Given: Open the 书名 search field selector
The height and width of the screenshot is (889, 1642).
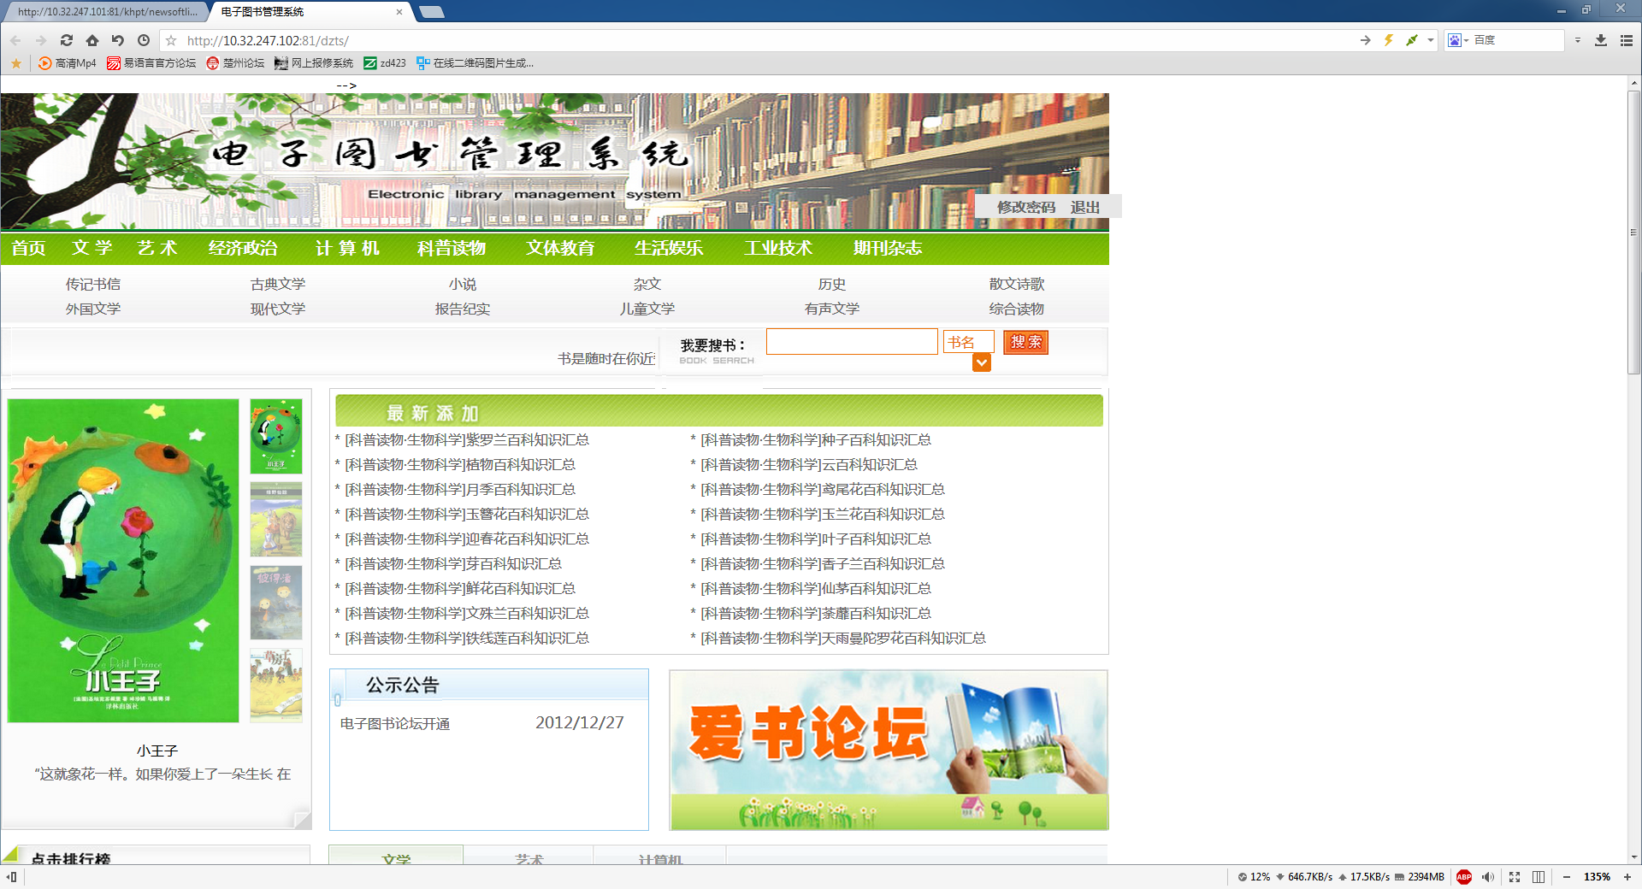Looking at the screenshot, I should tap(968, 342).
